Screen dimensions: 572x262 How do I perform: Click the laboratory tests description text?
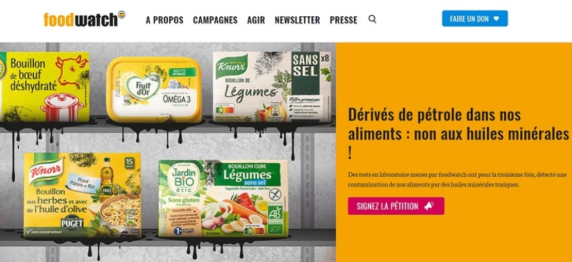click(457, 180)
